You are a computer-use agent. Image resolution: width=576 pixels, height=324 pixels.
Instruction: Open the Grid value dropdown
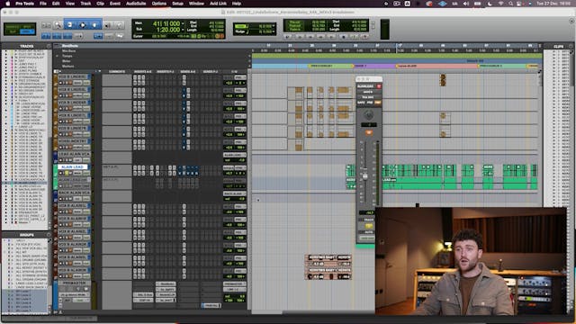click(x=274, y=26)
